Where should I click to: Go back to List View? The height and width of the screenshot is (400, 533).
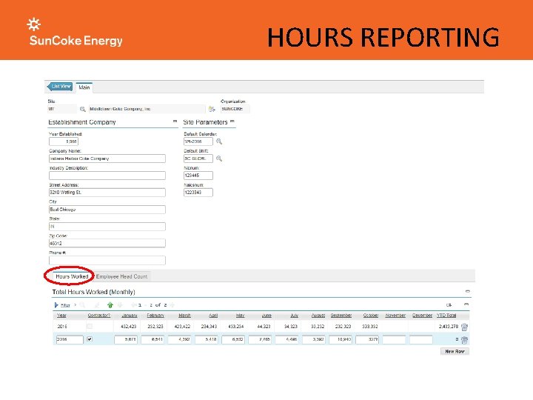60,87
